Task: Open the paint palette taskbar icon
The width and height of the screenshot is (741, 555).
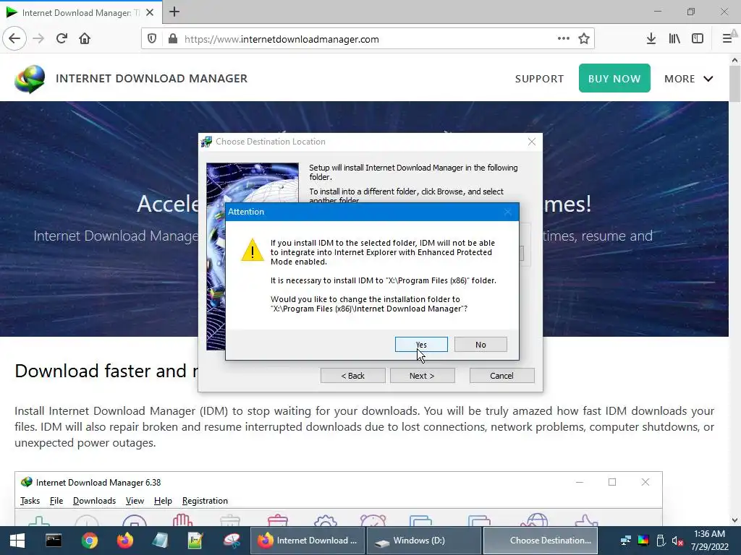Action: tap(232, 541)
